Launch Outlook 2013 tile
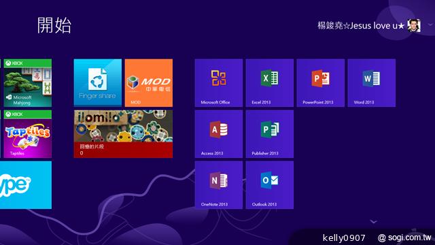 click(x=270, y=185)
